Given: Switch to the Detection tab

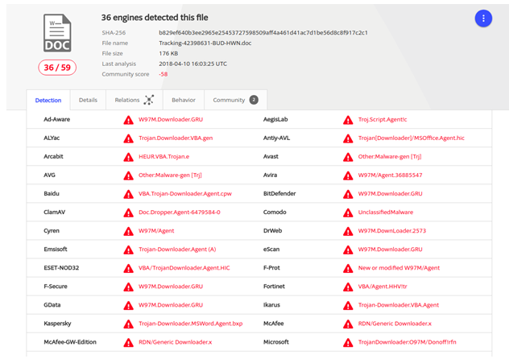Looking at the screenshot, I should click(48, 101).
